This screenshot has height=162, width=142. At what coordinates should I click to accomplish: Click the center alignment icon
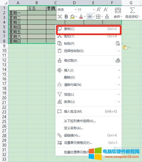(x=90, y=17)
